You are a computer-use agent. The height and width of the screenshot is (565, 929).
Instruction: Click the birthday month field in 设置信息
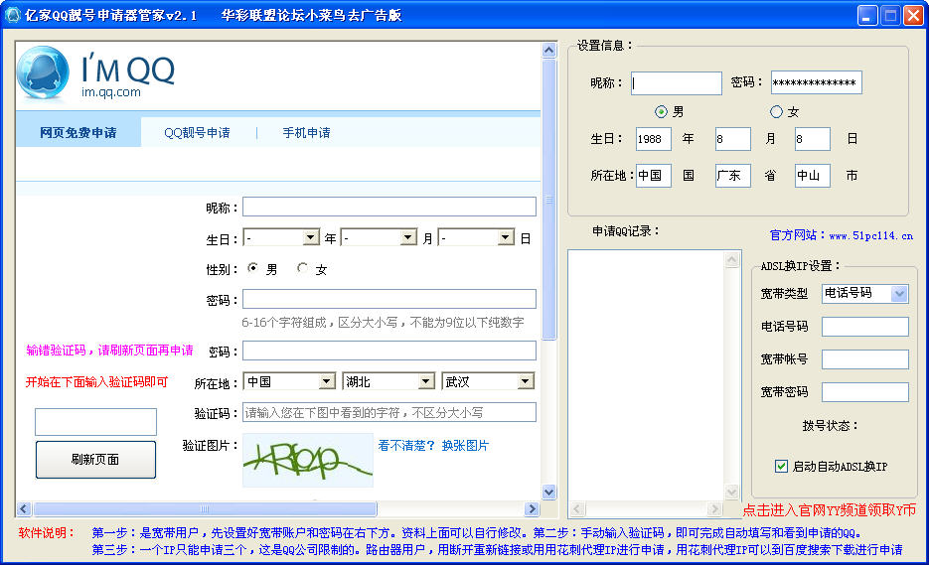pos(733,139)
